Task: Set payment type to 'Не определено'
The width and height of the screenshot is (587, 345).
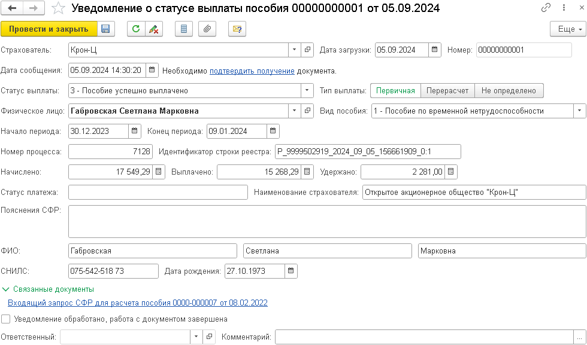Action: [509, 90]
